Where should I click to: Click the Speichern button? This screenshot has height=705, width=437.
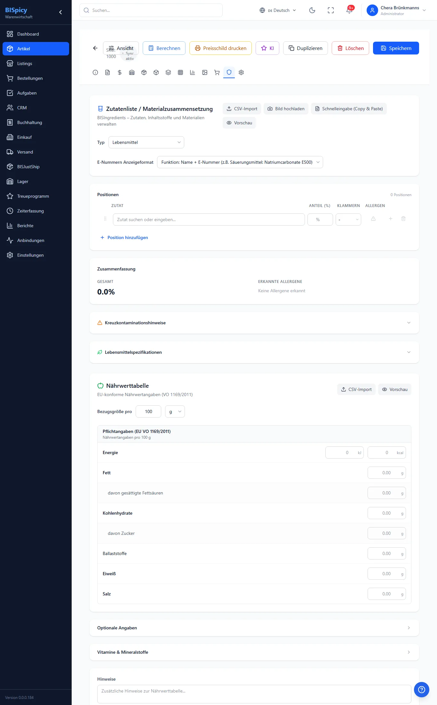[396, 48]
